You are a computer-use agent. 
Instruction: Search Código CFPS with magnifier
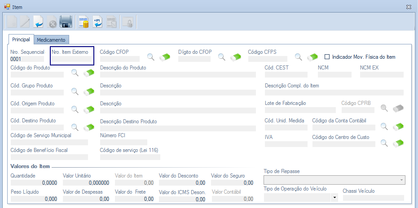point(298,56)
